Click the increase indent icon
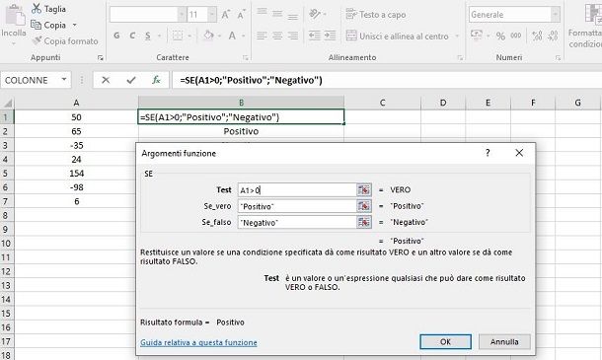The image size is (602, 360). (x=330, y=36)
